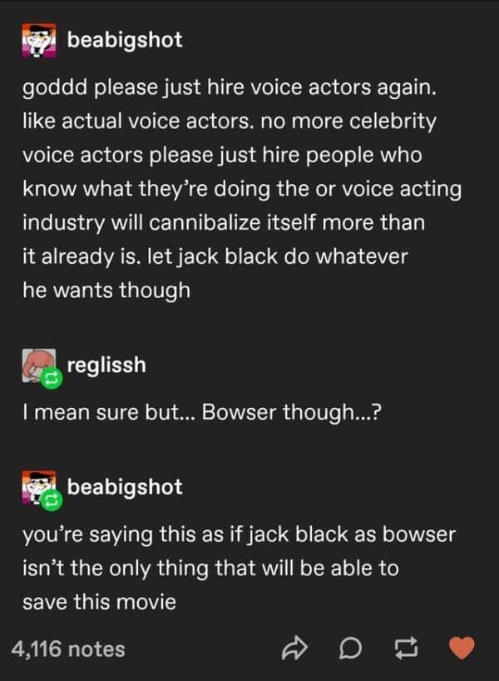The height and width of the screenshot is (681, 499).
Task: Click the share arrow icon
Action: 294,648
